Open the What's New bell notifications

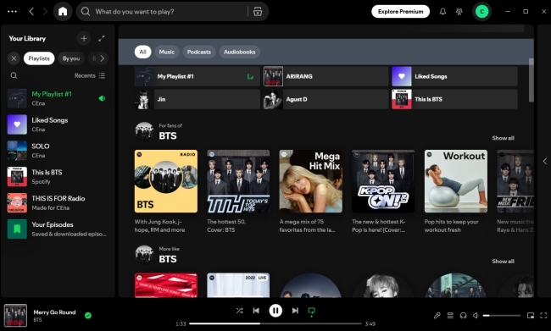pyautogui.click(x=442, y=12)
